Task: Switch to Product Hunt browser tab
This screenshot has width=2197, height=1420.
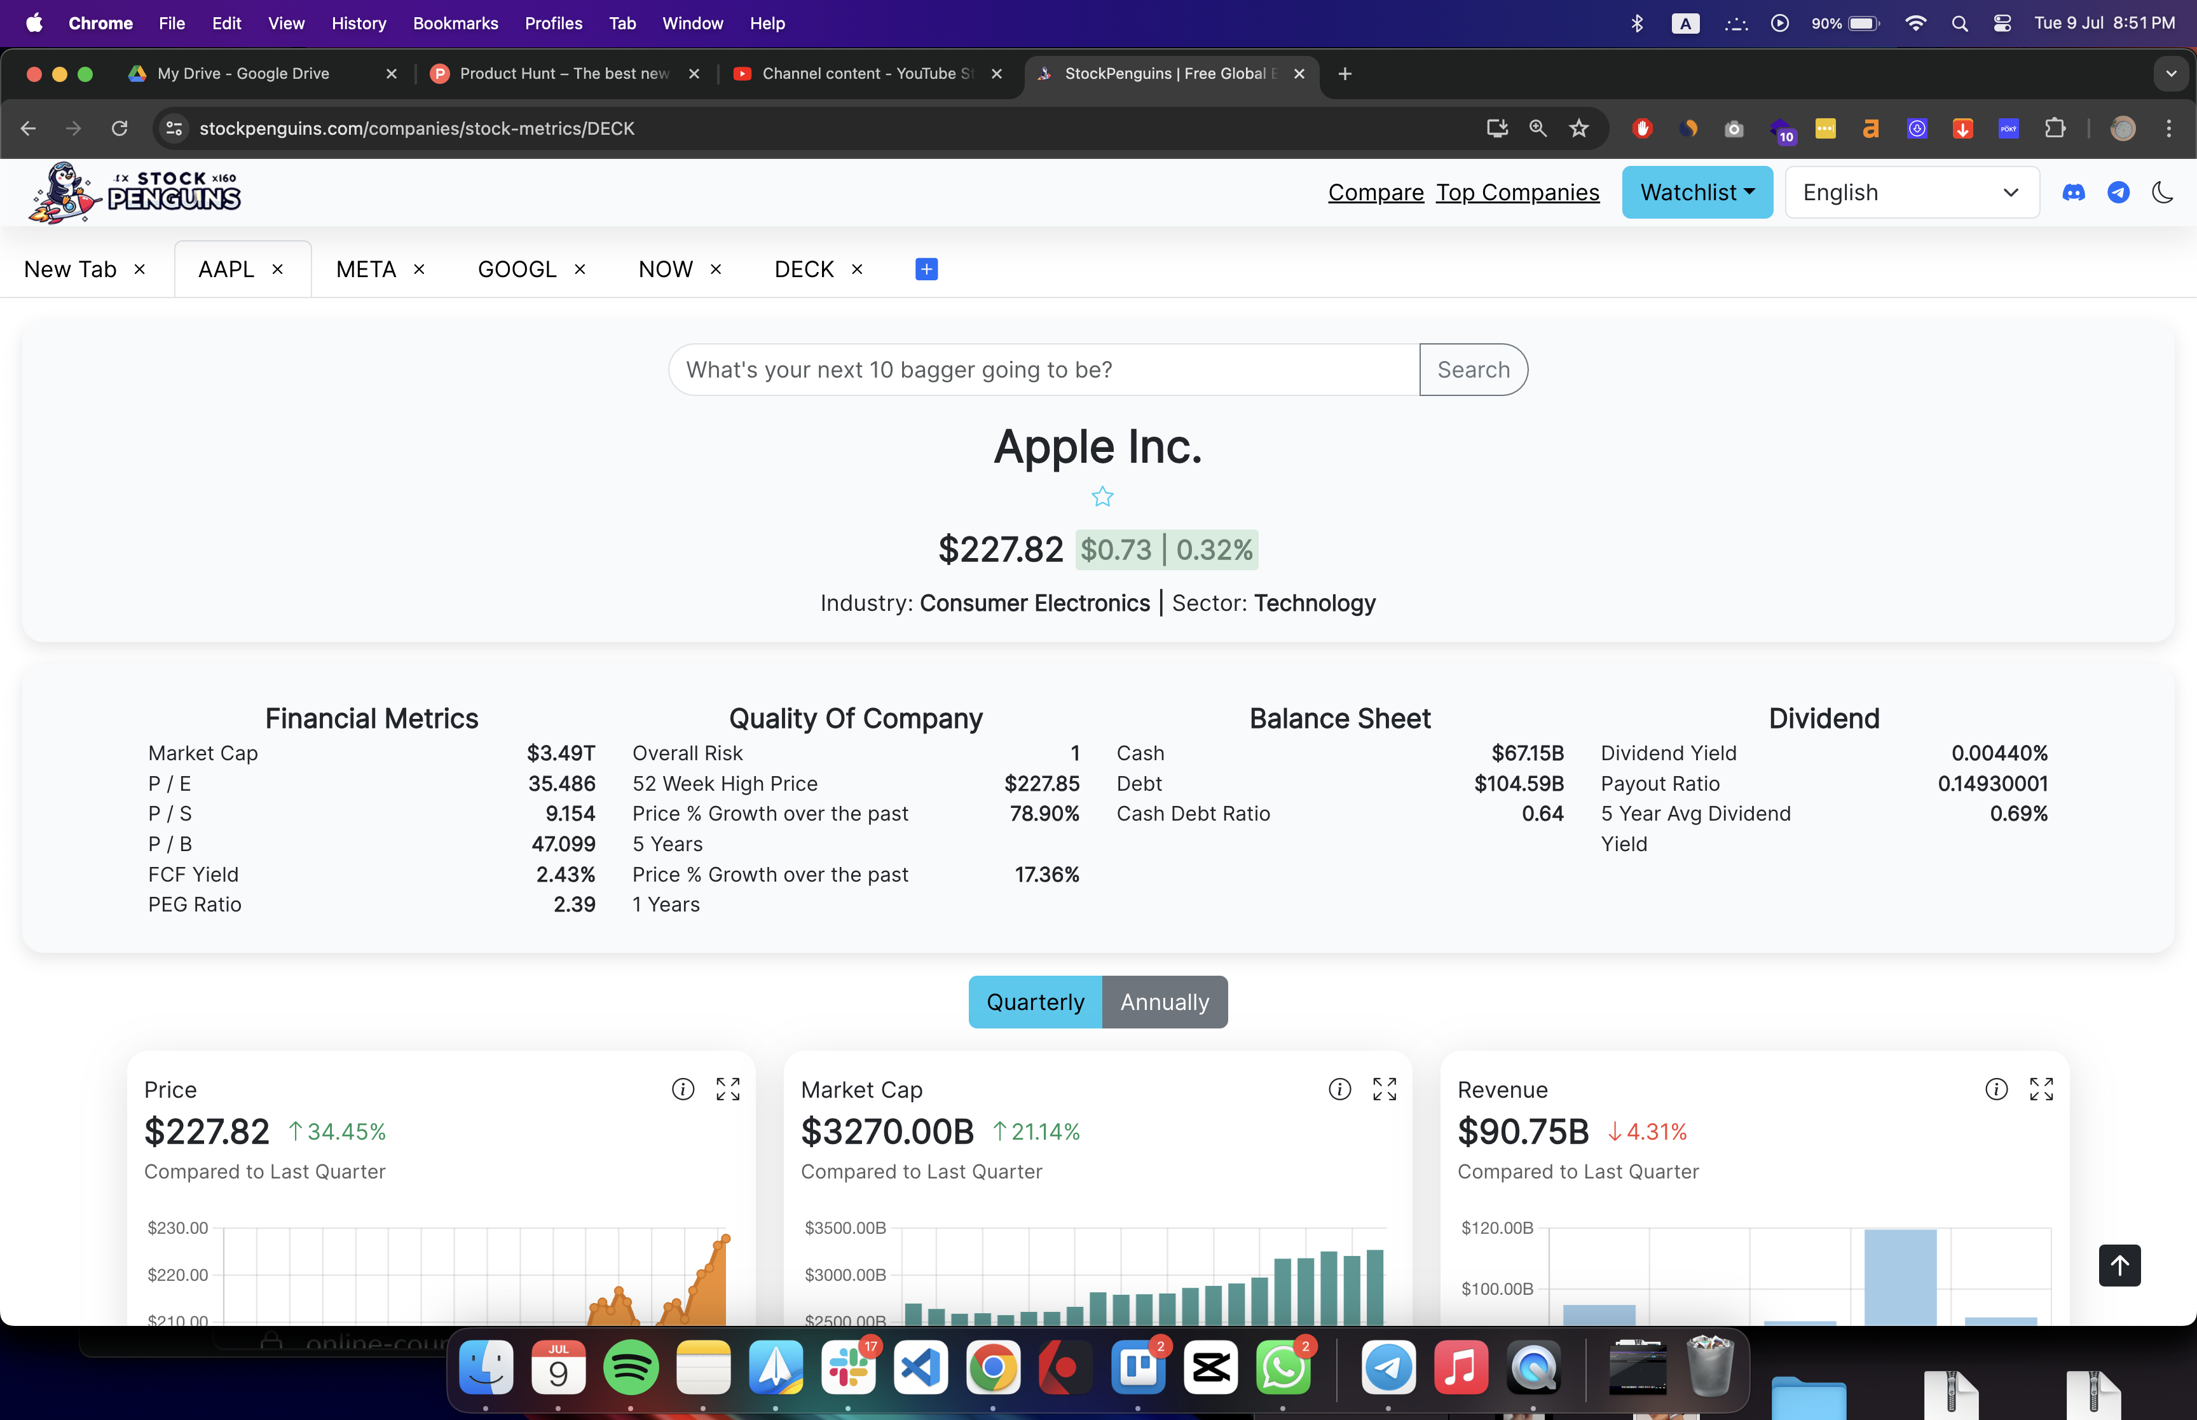Action: 565,74
